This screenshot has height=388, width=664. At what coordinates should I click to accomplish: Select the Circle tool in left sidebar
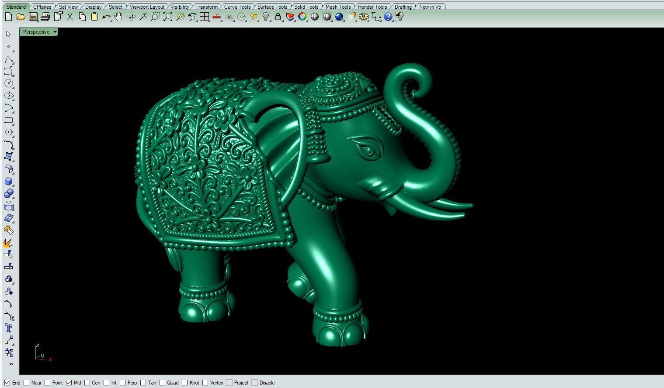[9, 83]
